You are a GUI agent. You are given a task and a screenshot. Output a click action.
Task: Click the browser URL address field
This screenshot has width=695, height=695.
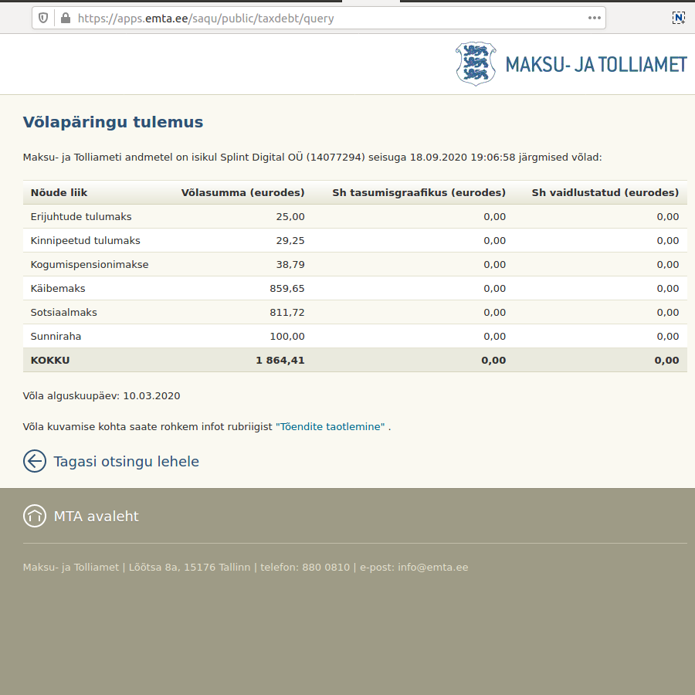(319, 19)
